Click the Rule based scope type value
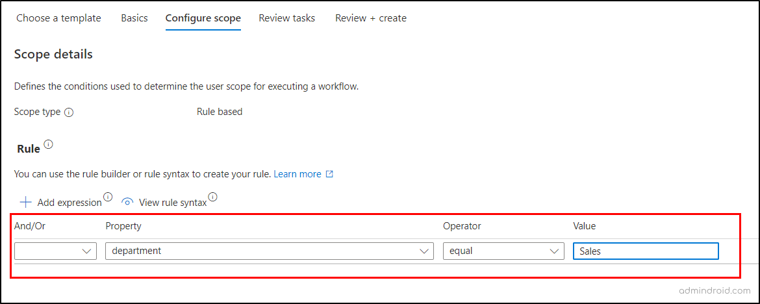This screenshot has height=304, width=760. [x=220, y=112]
